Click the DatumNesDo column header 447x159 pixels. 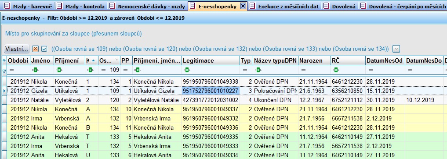(x=424, y=60)
